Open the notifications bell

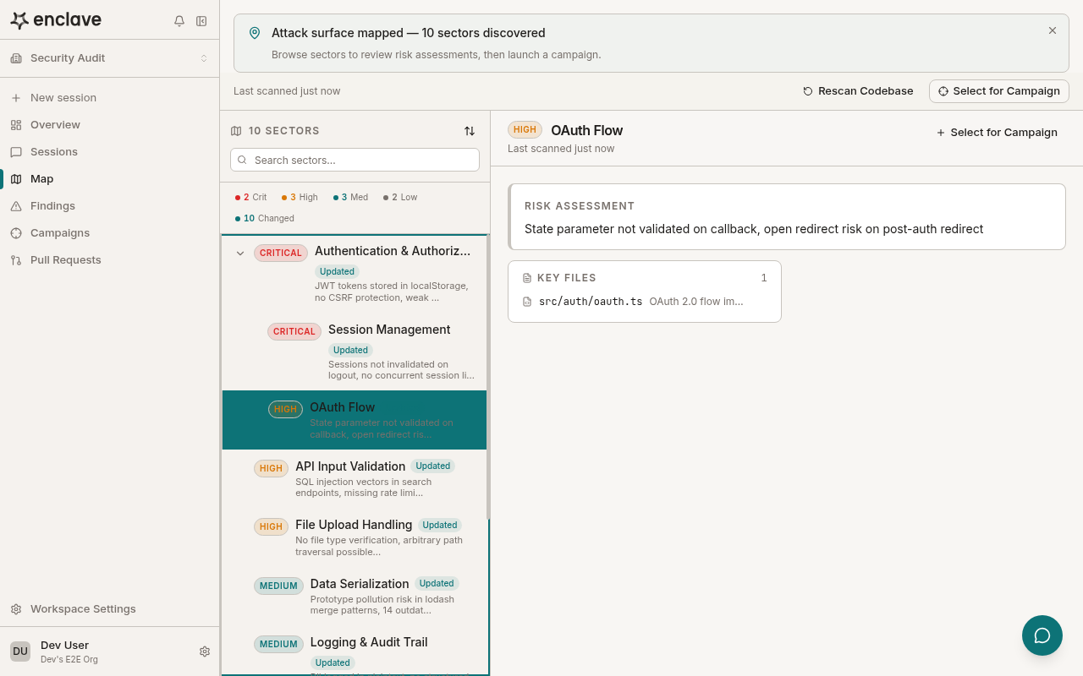tap(179, 21)
